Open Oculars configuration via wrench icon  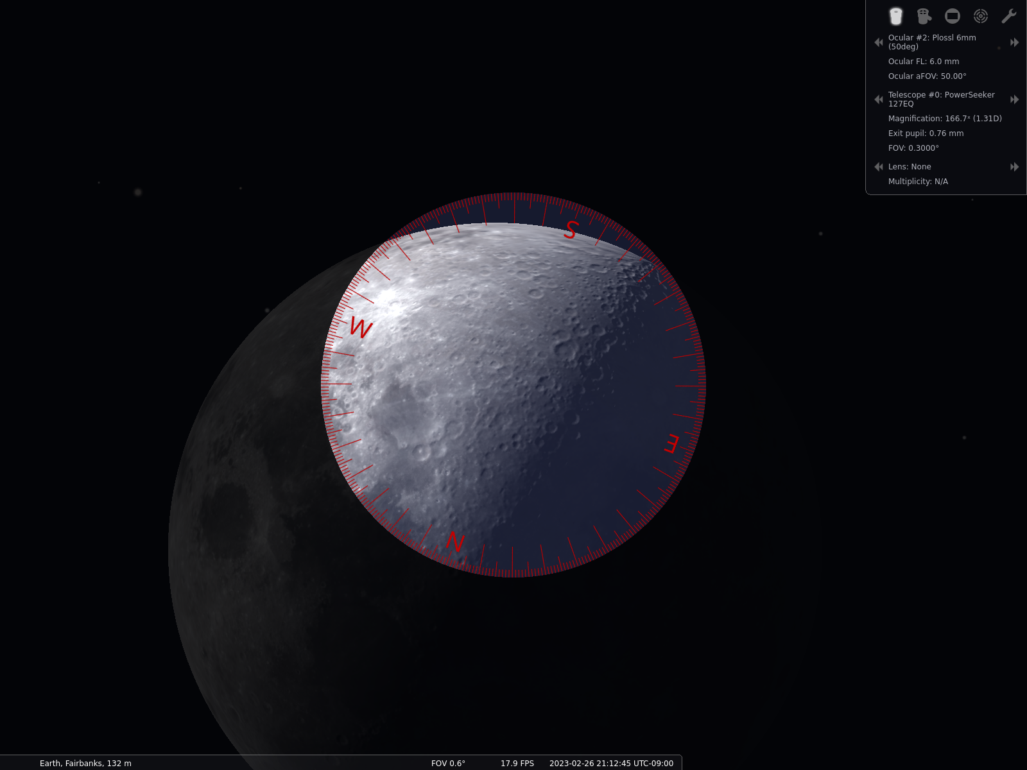coord(1008,16)
